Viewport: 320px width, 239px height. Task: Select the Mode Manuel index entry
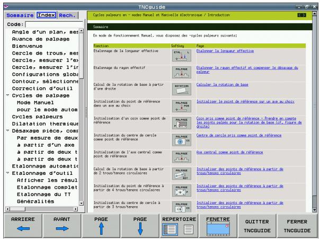[35, 103]
